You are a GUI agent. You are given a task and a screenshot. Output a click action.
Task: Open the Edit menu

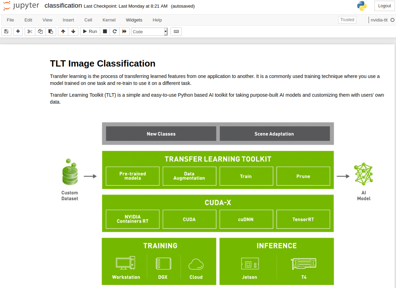28,20
